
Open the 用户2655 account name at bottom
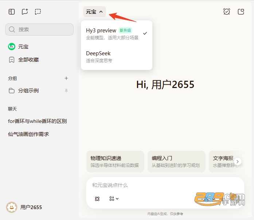point(31,207)
